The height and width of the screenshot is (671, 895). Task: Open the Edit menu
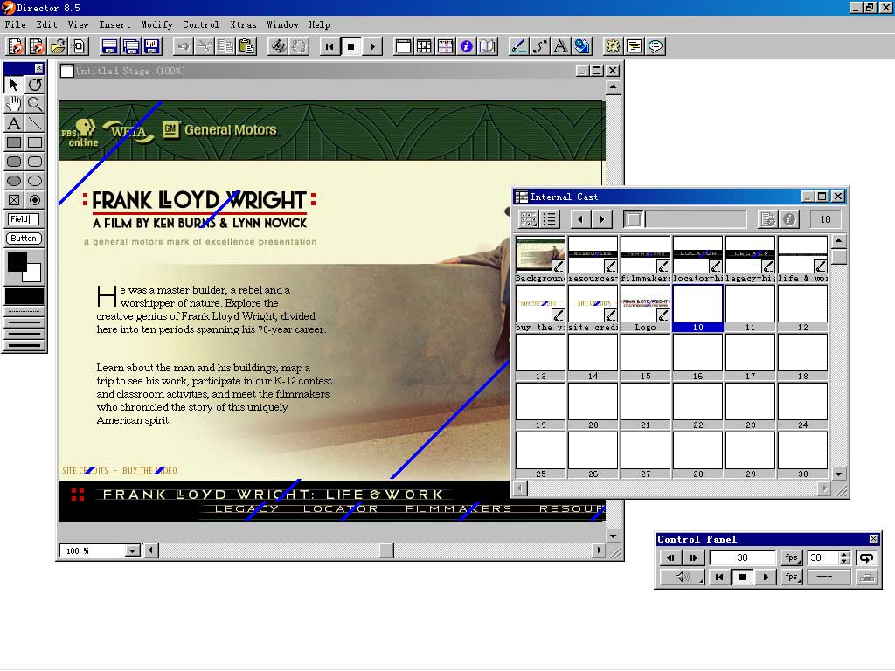47,24
